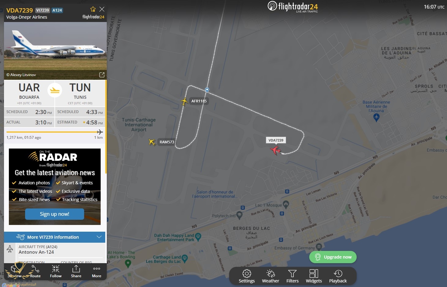The width and height of the screenshot is (447, 287).
Task: Click the flight progress bar
Action: [54, 132]
